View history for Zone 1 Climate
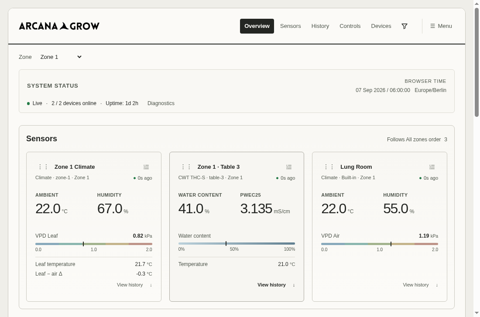This screenshot has width=480, height=317. [134, 285]
